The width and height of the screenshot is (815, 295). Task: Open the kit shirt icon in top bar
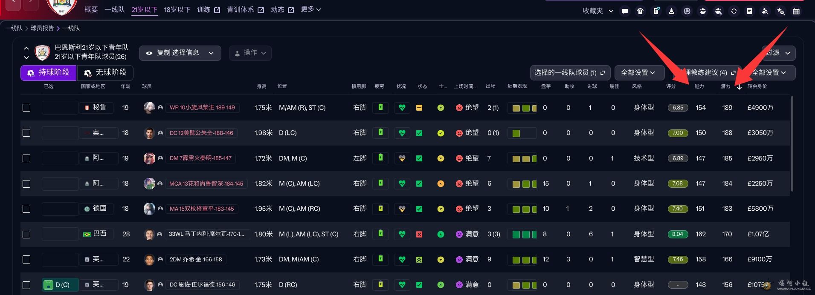640,11
